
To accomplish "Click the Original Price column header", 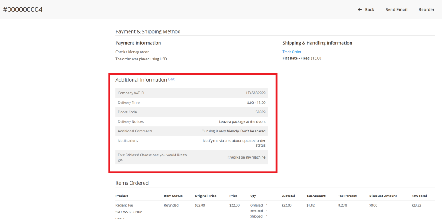I will (206, 196).
